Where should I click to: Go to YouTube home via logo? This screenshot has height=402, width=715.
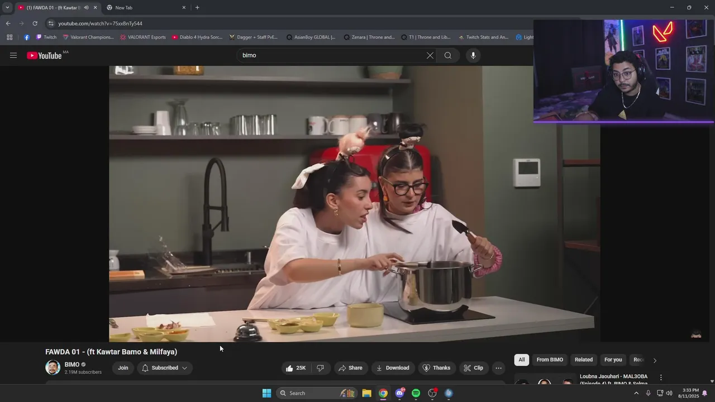point(44,55)
